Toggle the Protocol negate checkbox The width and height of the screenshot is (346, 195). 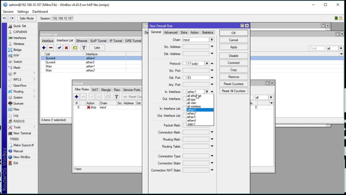(184, 63)
